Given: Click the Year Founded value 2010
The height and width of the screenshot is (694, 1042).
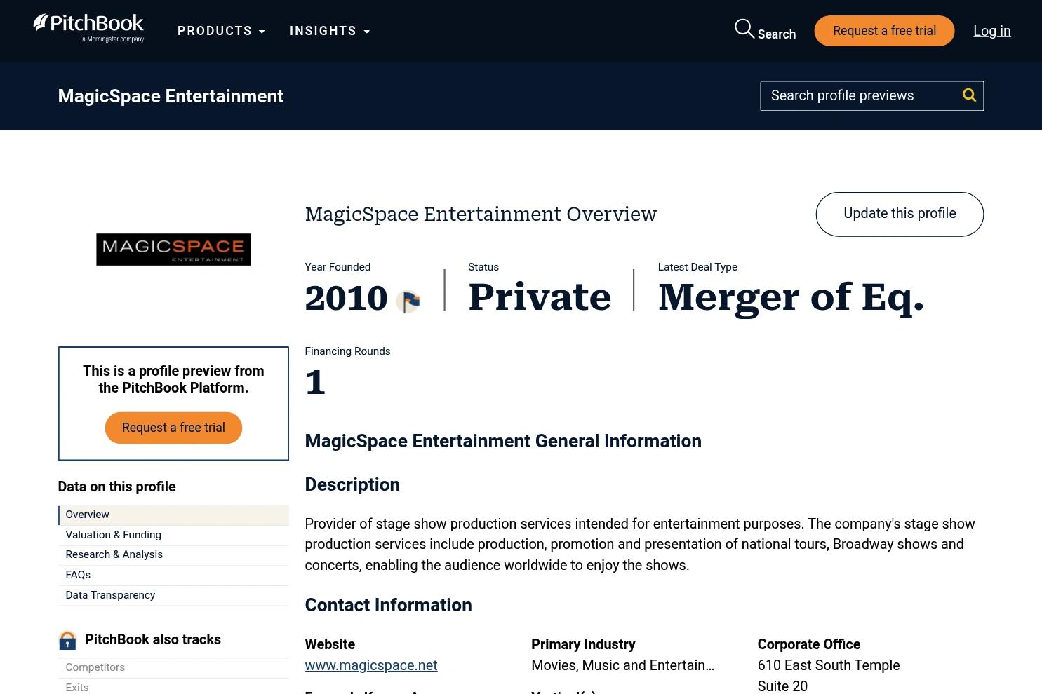Looking at the screenshot, I should (346, 299).
